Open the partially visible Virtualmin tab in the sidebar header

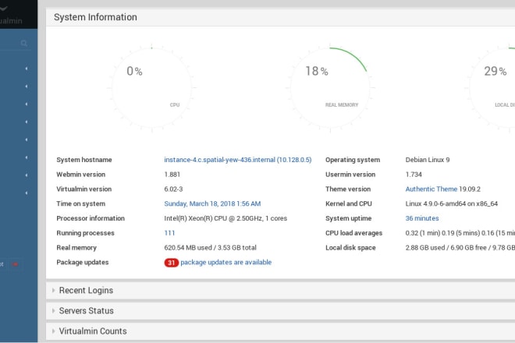pos(11,15)
